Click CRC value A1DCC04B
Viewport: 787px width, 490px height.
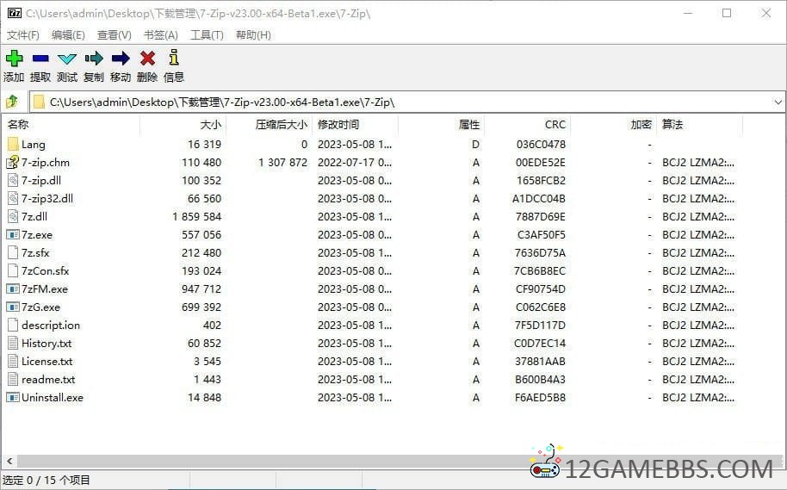coord(538,198)
